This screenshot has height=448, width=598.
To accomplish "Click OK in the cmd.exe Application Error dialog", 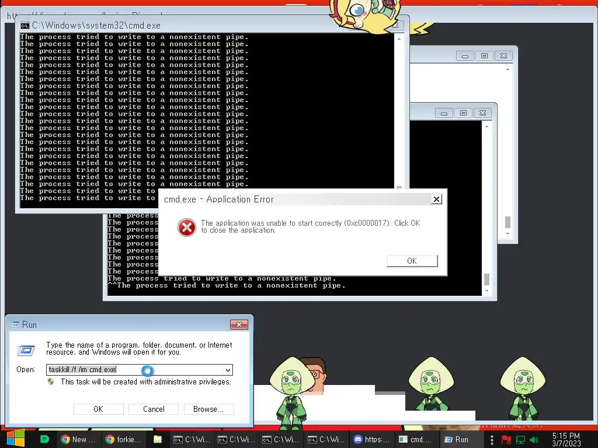I will (x=412, y=261).
